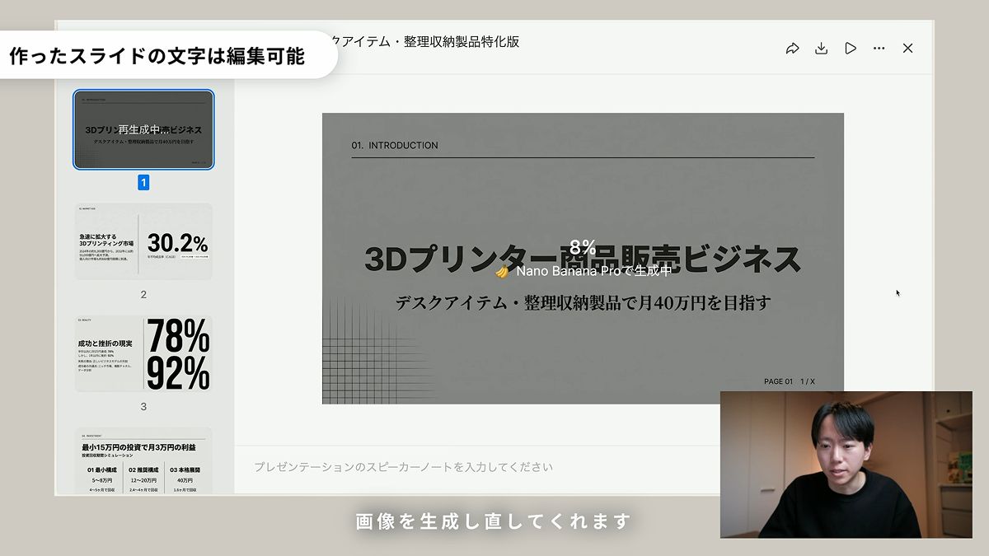
Task: Click the Nano Banana Pro banana icon
Action: [501, 271]
